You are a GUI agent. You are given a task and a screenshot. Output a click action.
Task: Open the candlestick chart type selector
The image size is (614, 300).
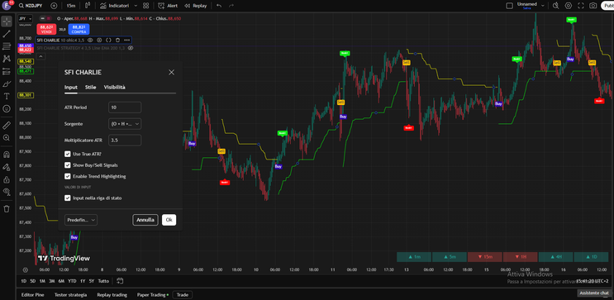point(88,6)
